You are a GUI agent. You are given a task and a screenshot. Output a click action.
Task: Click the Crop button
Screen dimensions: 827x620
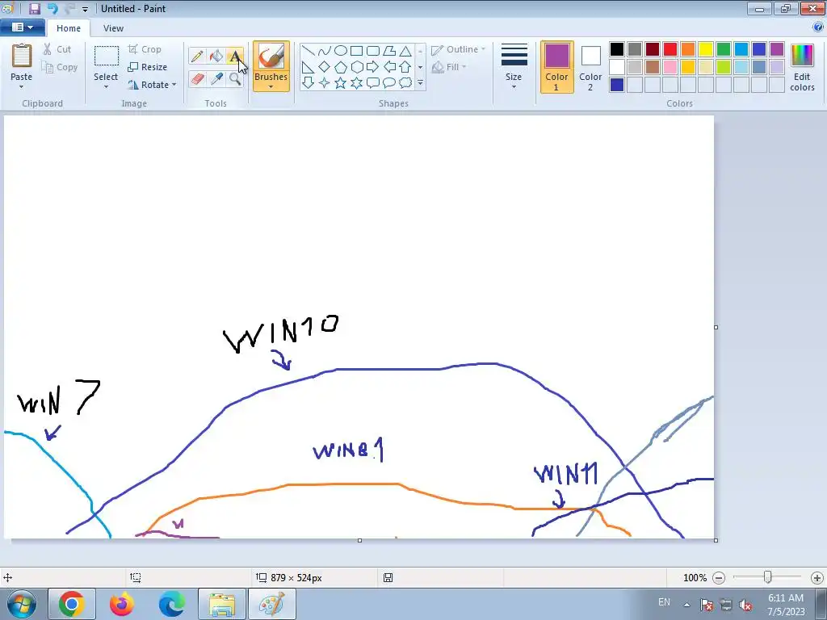145,49
